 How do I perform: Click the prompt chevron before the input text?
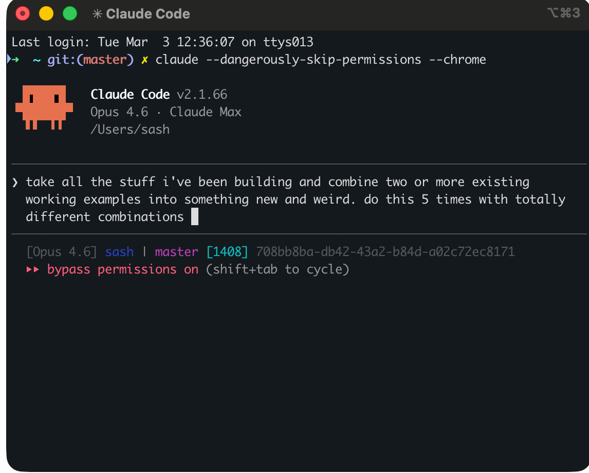pos(15,182)
